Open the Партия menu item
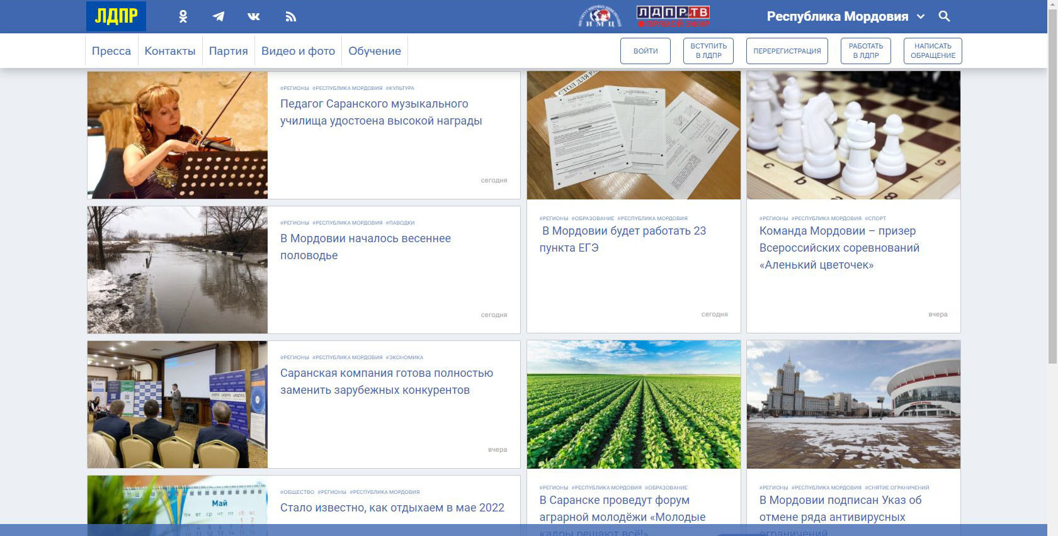 pyautogui.click(x=228, y=51)
